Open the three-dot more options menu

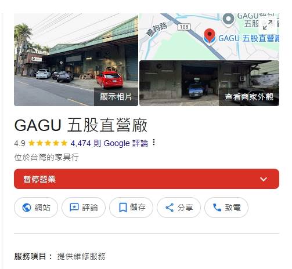(x=154, y=143)
